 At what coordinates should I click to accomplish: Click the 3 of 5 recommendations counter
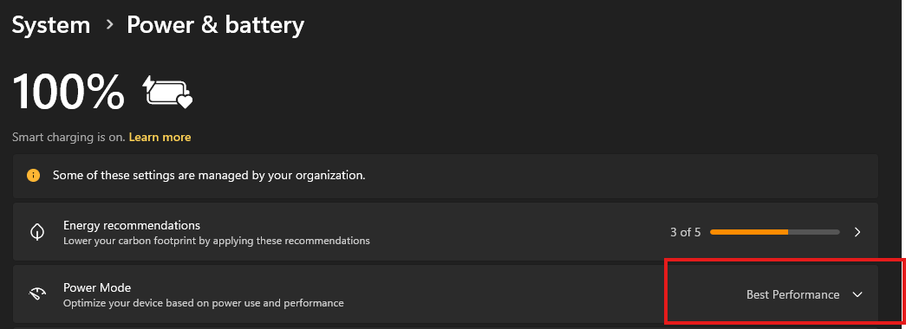coord(685,232)
